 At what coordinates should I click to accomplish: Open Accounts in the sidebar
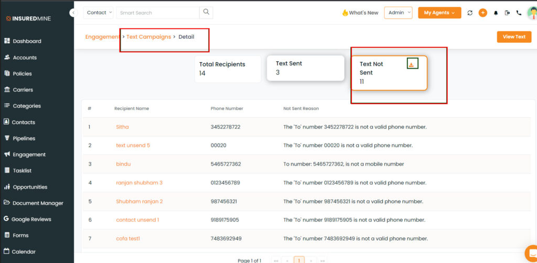pos(20,58)
